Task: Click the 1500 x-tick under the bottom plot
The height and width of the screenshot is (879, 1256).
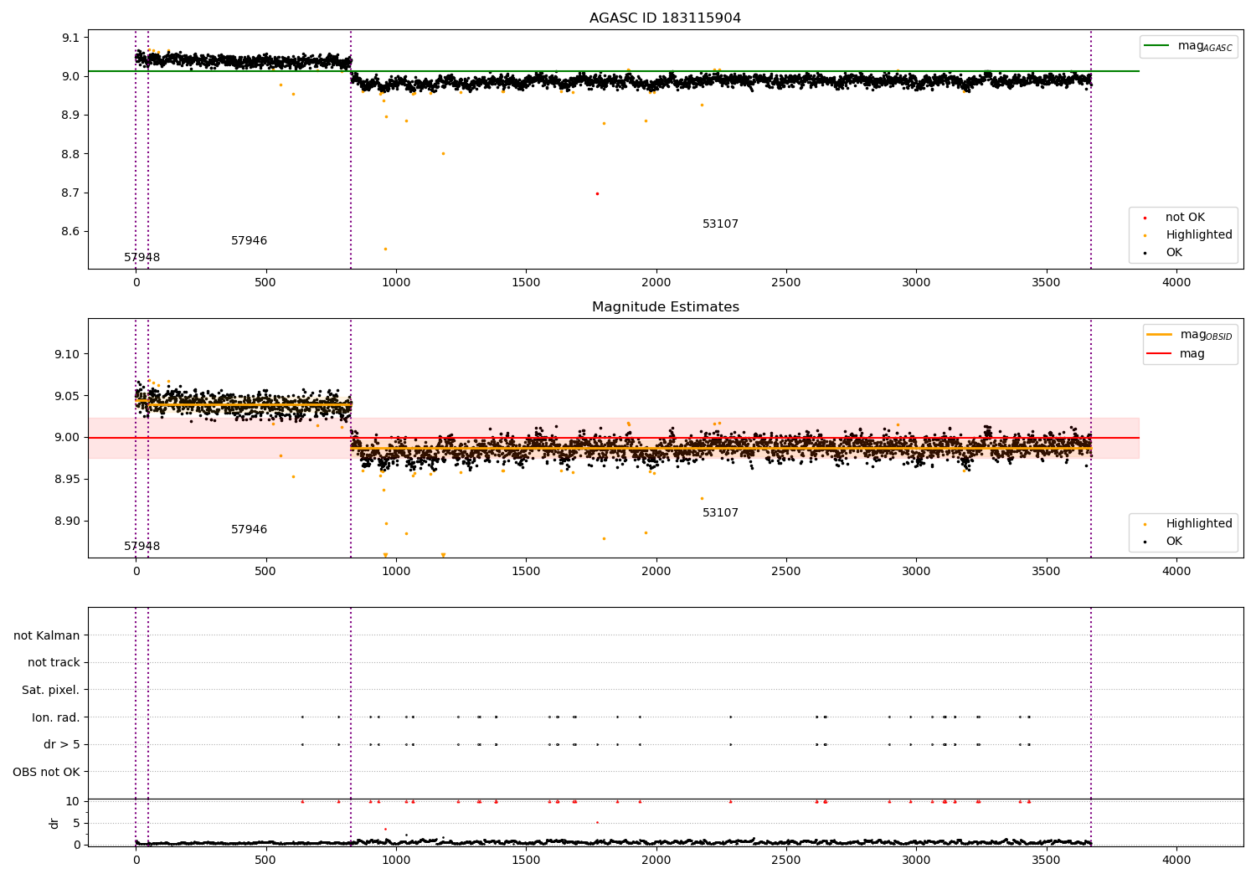Action: 526,861
